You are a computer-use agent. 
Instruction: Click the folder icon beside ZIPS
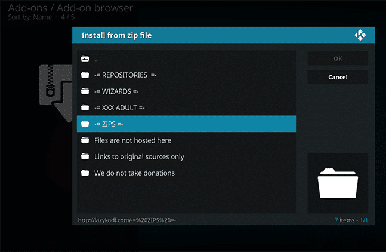85,124
